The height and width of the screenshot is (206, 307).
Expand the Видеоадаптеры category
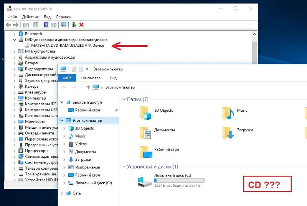[15, 69]
